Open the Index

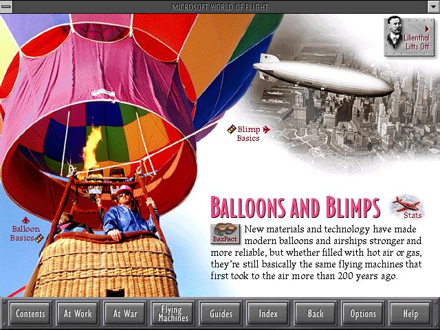[268, 313]
